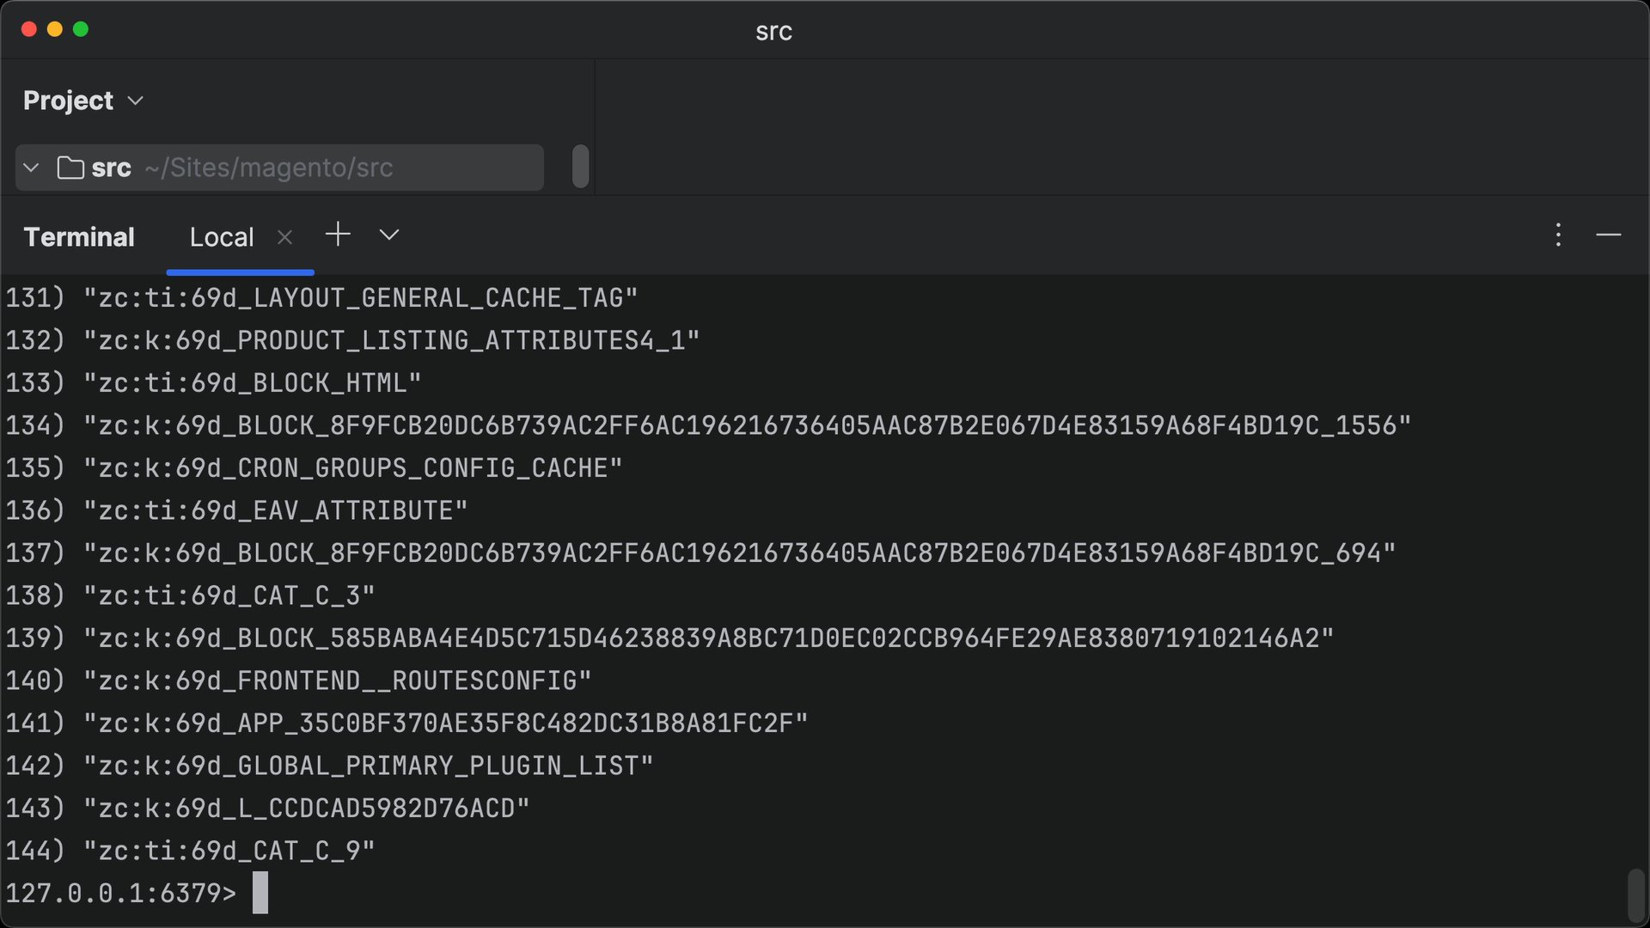Click the Terminal panel title
This screenshot has height=928, width=1650.
(x=79, y=237)
